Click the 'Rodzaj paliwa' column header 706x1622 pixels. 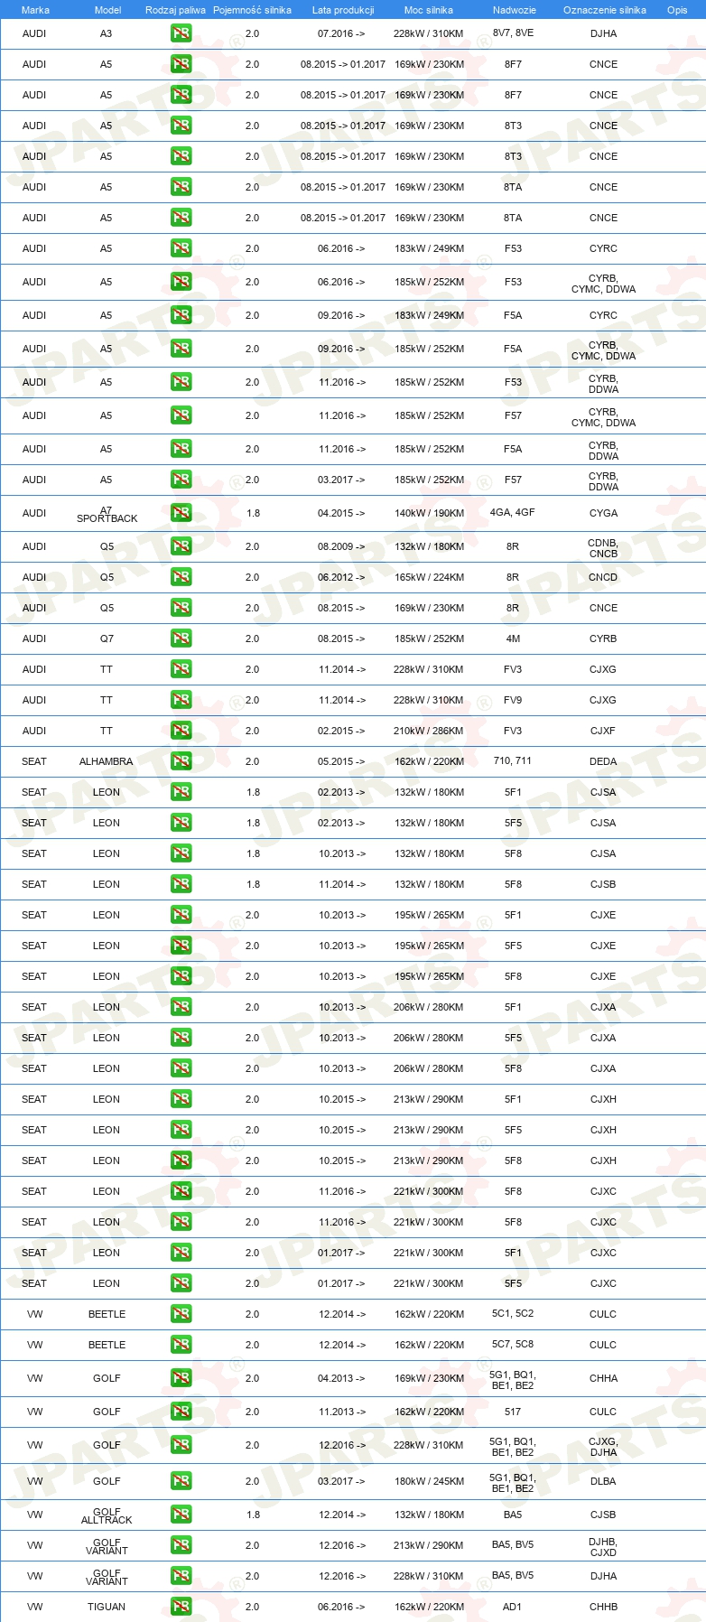tap(175, 10)
